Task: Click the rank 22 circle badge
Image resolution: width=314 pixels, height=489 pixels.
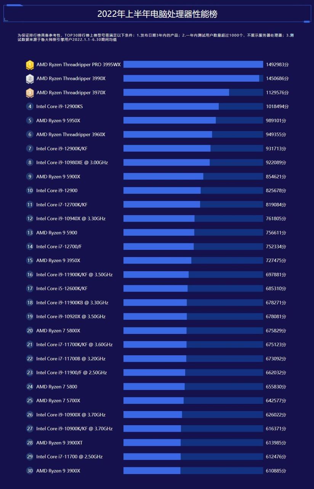Action: pyautogui.click(x=30, y=359)
